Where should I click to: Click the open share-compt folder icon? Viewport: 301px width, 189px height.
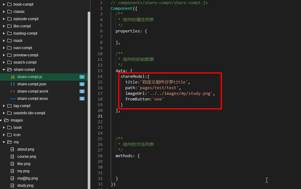pos(9,70)
